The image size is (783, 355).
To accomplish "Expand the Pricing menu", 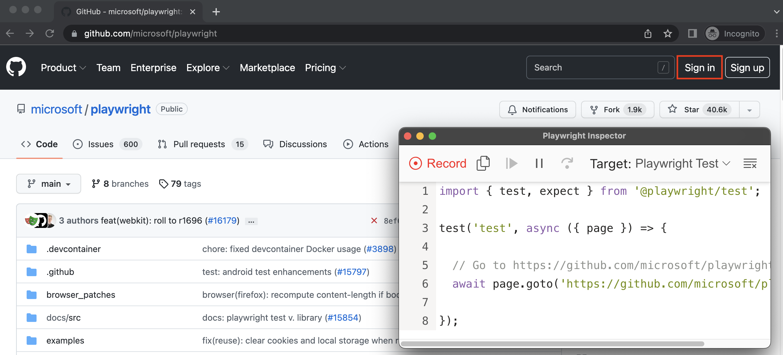I will click(325, 67).
